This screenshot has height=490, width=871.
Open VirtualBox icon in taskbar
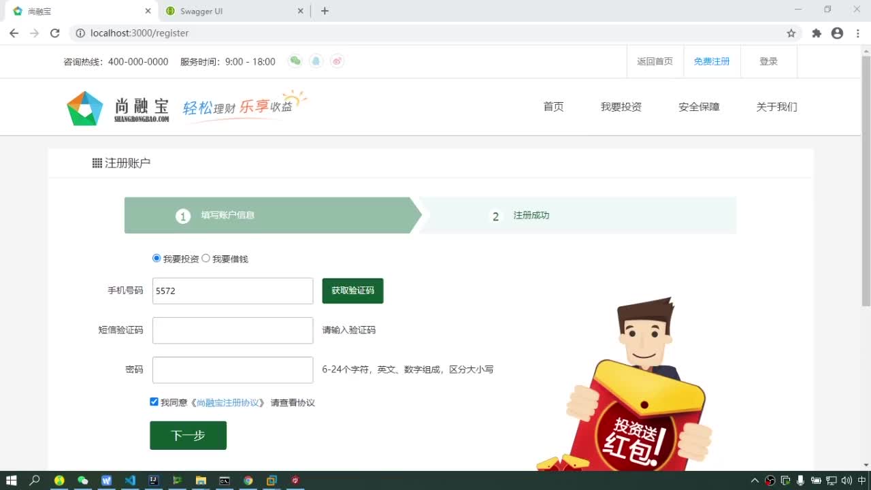[272, 480]
